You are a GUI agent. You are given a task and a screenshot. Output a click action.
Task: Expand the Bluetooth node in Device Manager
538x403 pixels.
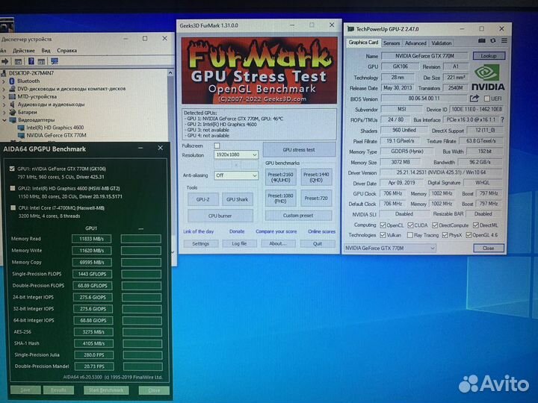pos(4,81)
